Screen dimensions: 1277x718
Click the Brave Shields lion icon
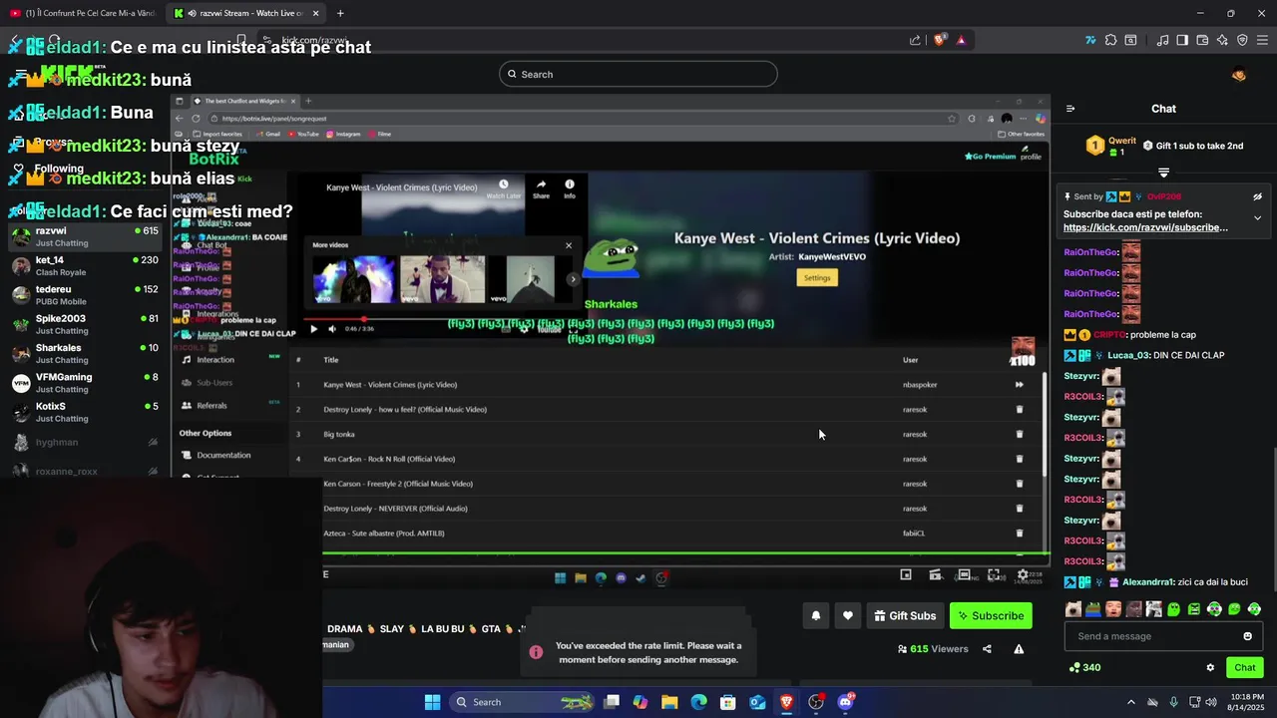pyautogui.click(x=940, y=40)
